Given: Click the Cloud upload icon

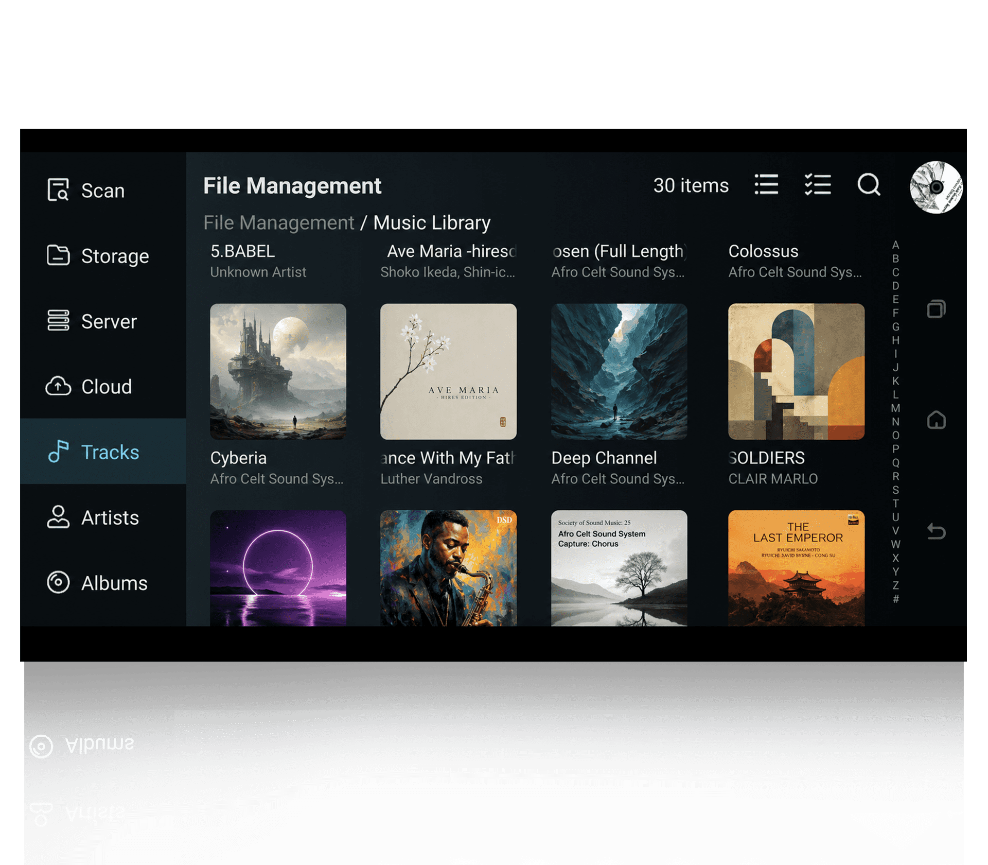Looking at the screenshot, I should coord(58,386).
